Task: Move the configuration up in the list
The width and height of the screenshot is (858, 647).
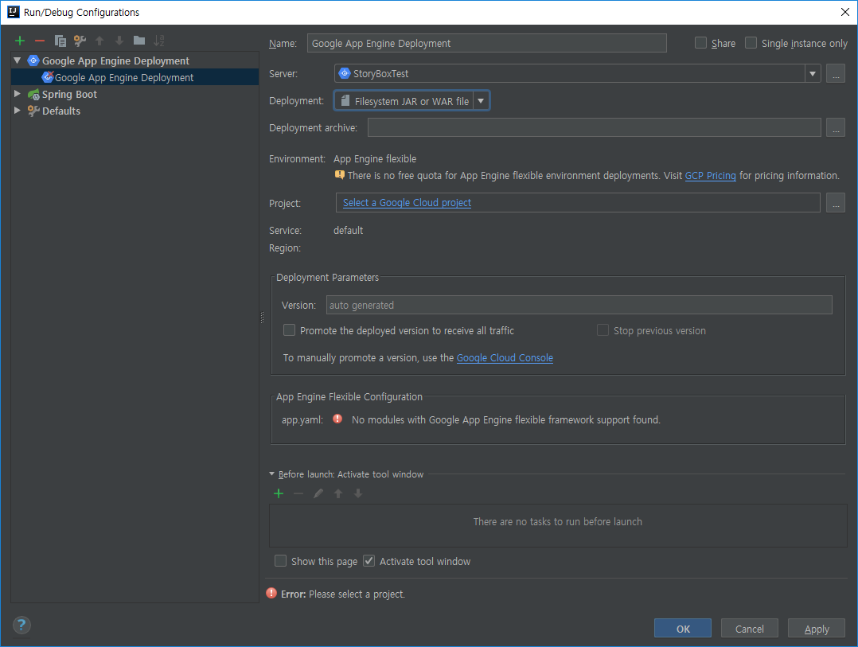Action: 99,41
